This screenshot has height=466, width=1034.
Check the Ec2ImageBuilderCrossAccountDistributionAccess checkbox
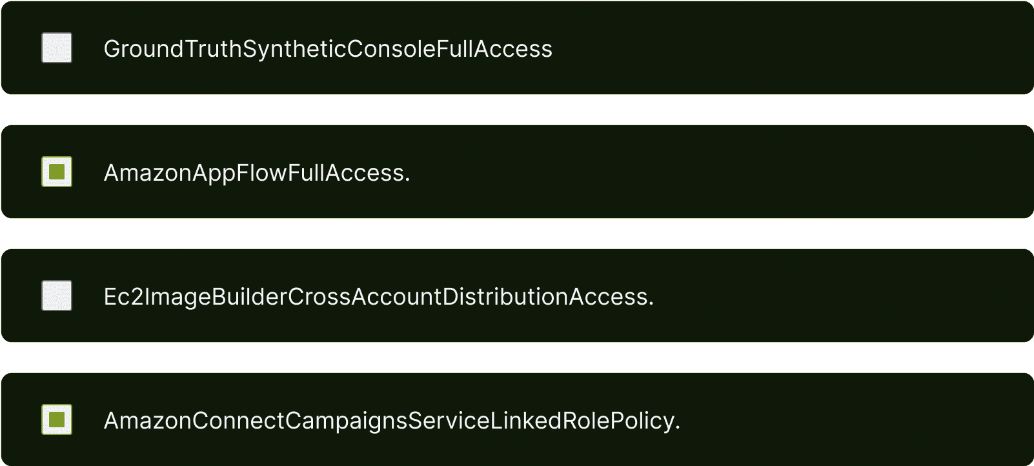57,295
